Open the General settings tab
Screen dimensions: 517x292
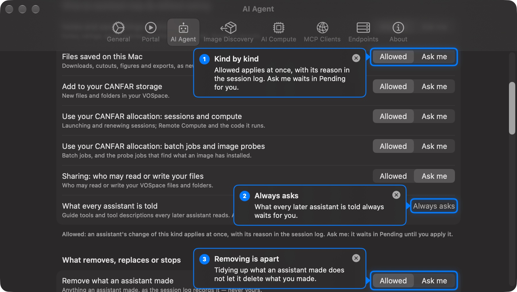click(118, 32)
